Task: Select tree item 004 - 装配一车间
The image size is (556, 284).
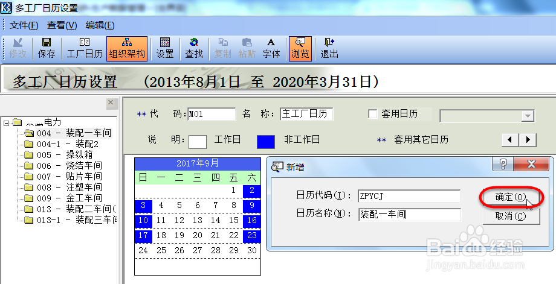Action: [x=74, y=133]
